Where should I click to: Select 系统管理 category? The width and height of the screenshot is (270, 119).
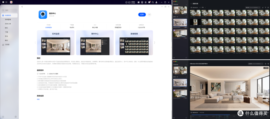point(8,20)
